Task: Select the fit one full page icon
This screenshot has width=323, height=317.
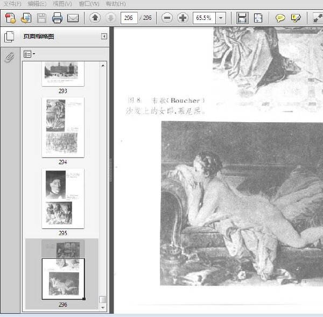Action: pos(258,18)
